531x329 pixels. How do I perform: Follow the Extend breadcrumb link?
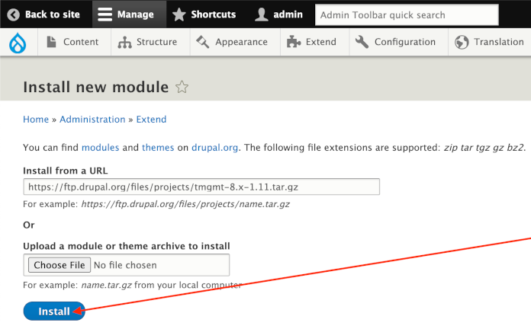pos(151,120)
